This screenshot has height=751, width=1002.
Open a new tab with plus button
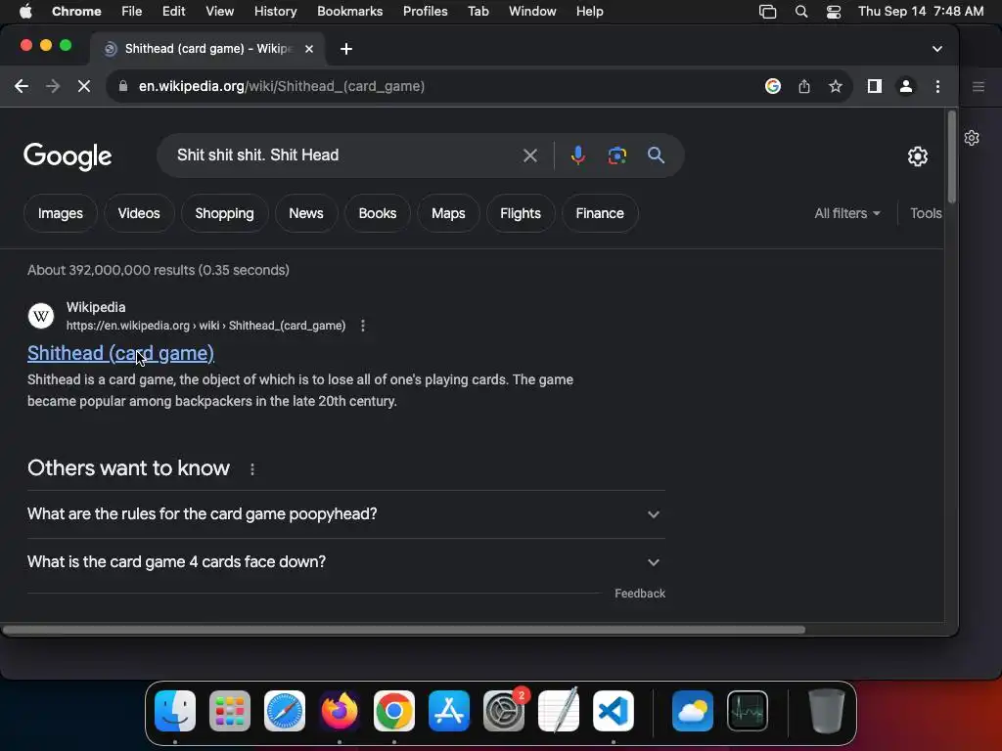345,49
